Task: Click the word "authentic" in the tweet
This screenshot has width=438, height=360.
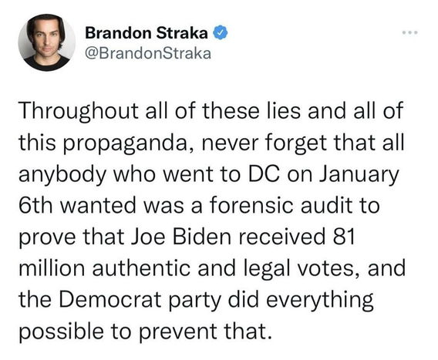Action: coord(141,267)
